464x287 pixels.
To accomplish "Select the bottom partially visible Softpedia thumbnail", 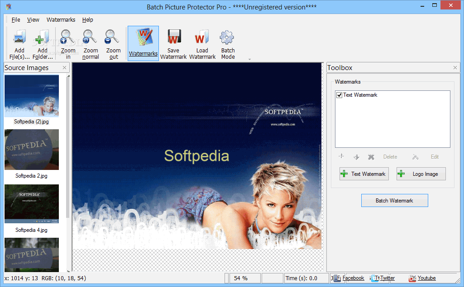I will click(32, 255).
